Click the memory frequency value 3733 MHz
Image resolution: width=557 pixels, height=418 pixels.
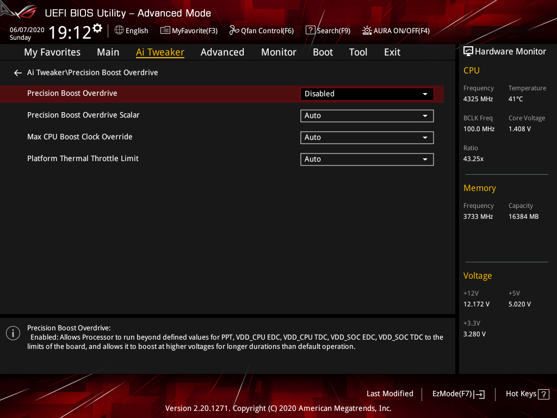(478, 217)
